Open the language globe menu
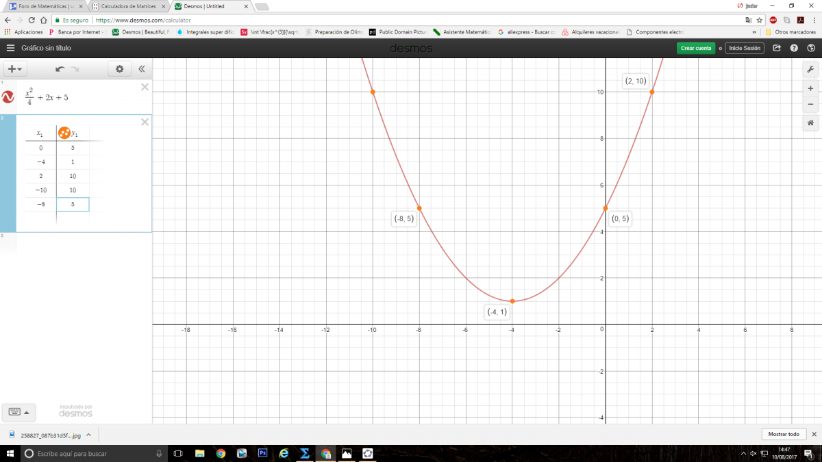 [810, 49]
